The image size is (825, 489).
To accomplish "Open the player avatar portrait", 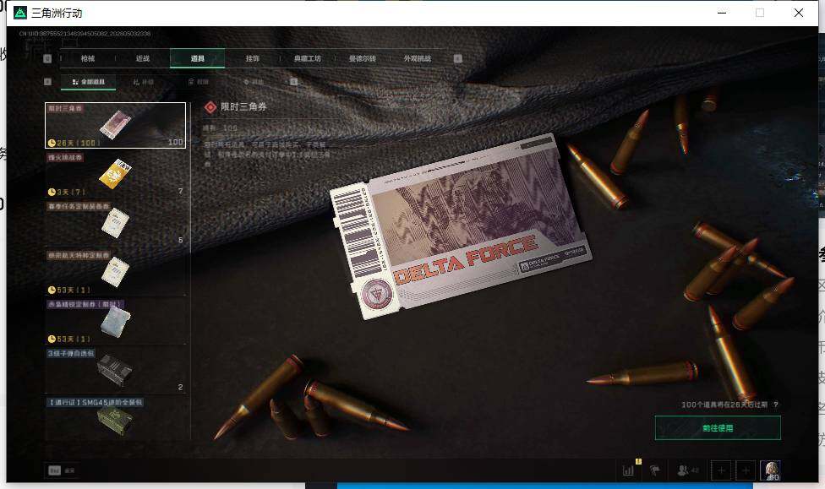I will (x=770, y=470).
